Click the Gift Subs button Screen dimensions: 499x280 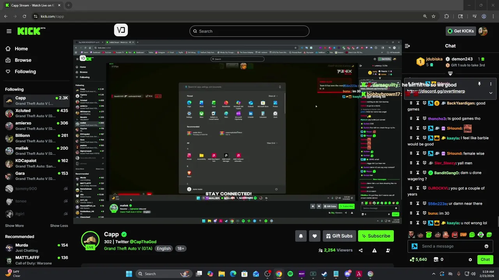click(x=339, y=236)
